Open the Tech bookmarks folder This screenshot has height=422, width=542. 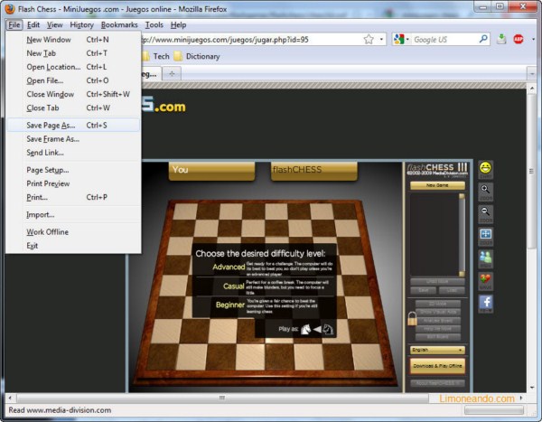click(156, 56)
